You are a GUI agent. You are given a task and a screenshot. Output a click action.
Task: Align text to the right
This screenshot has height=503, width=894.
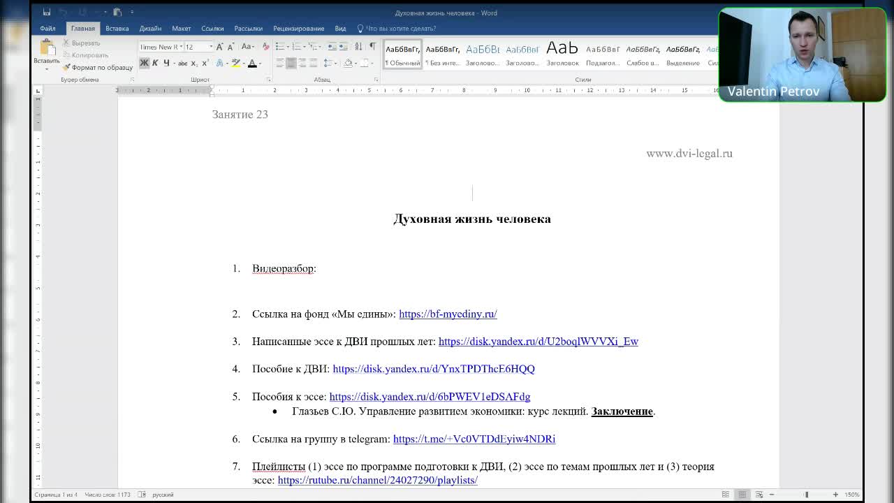302,63
